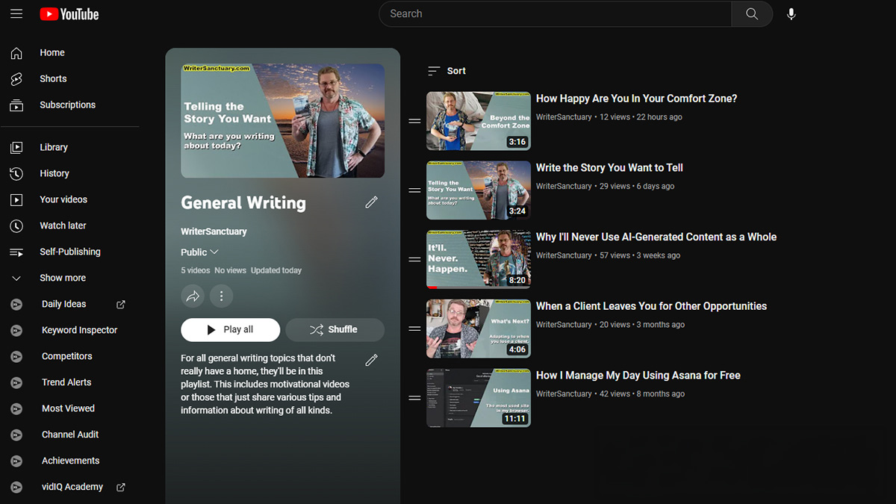
Task: Go to YouTube home via logo
Action: [69, 14]
